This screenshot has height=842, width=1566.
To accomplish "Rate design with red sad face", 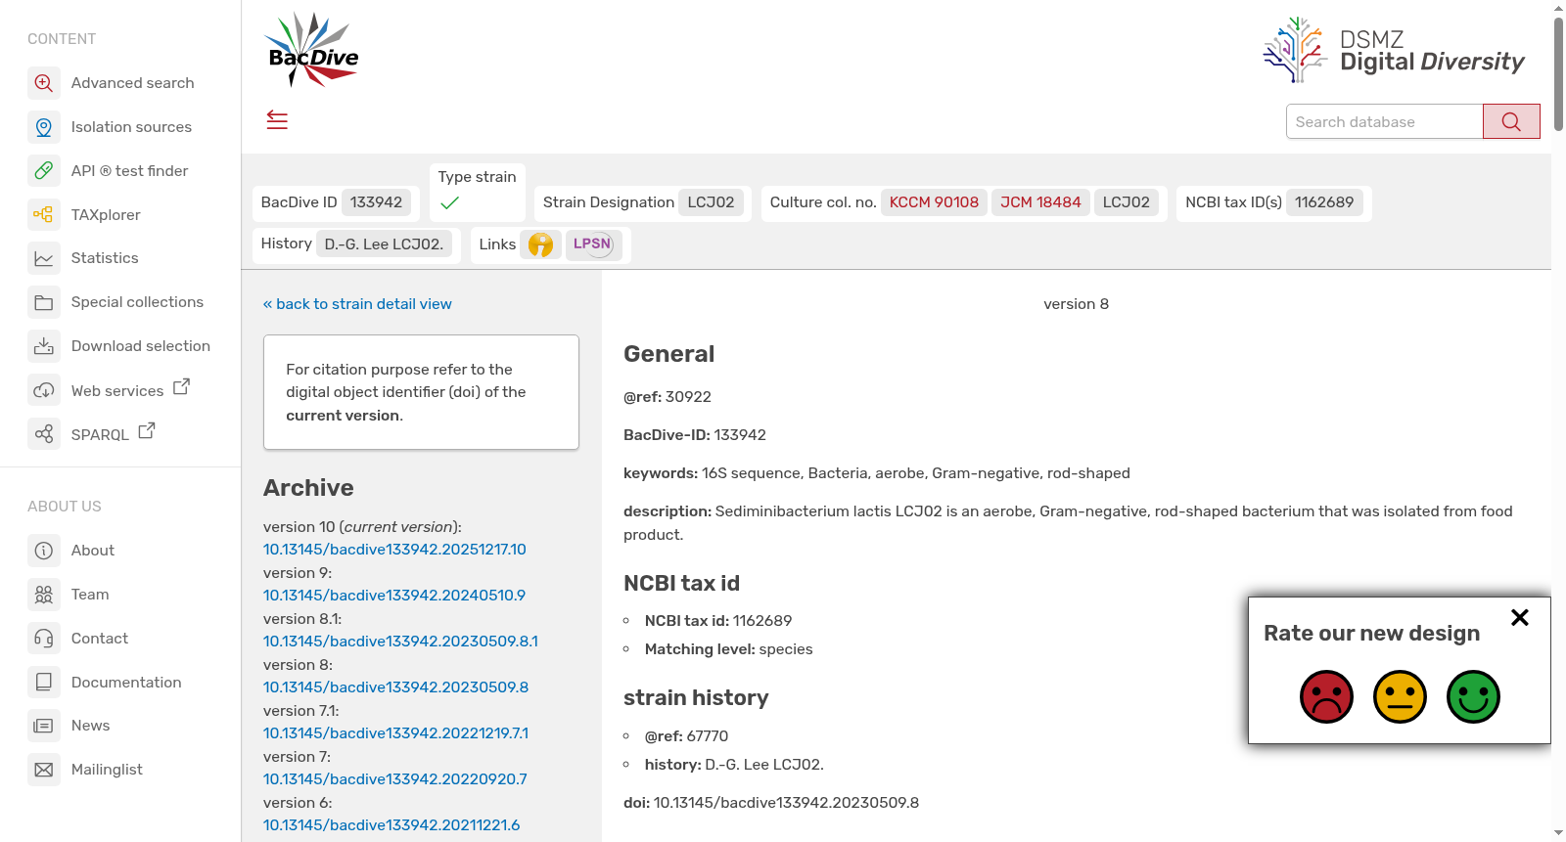I will click(1326, 696).
